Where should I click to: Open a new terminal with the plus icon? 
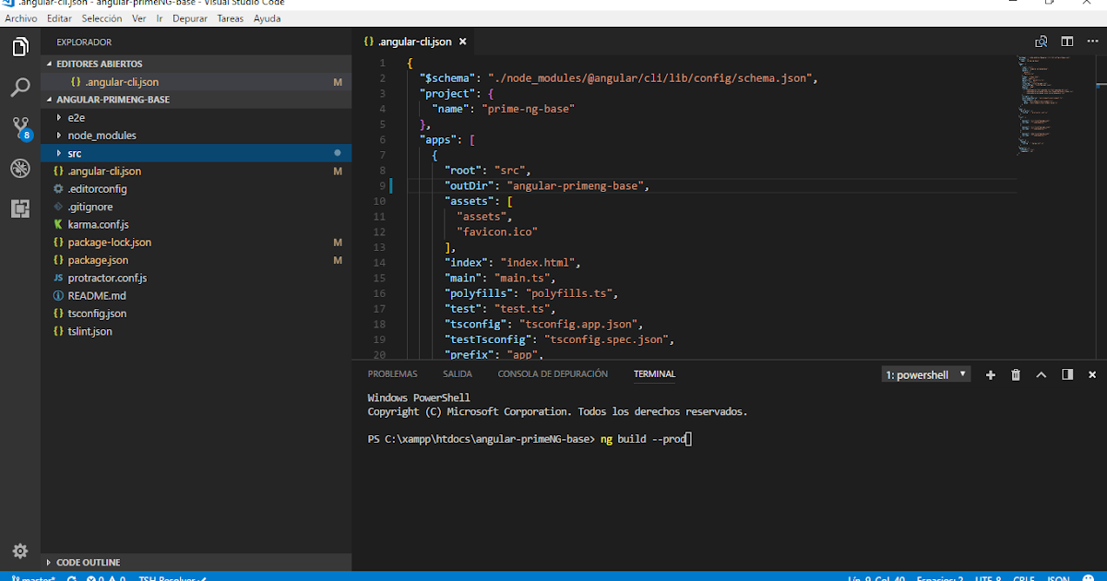point(991,374)
